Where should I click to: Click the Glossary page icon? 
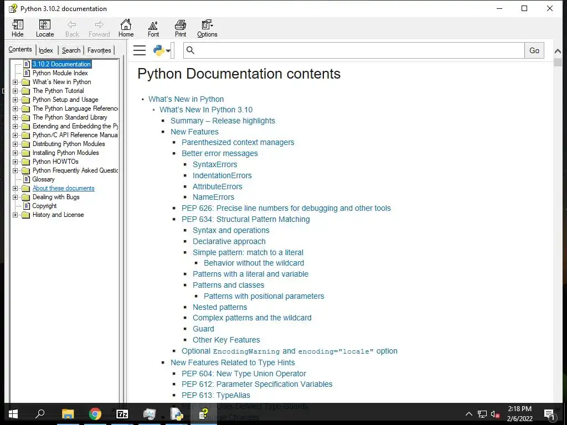tap(27, 179)
